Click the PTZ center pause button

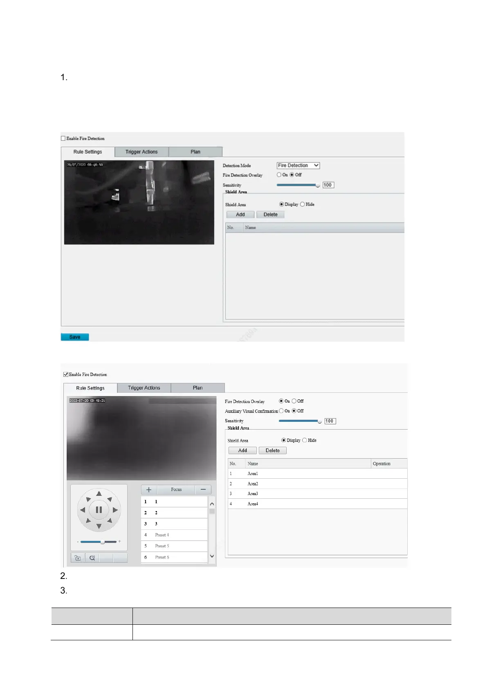[x=99, y=510]
